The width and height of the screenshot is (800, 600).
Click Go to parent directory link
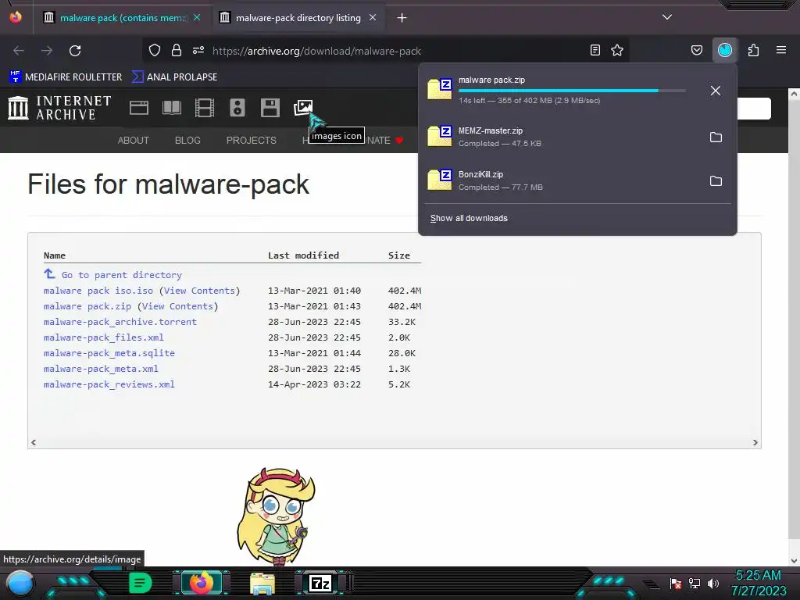tap(121, 275)
